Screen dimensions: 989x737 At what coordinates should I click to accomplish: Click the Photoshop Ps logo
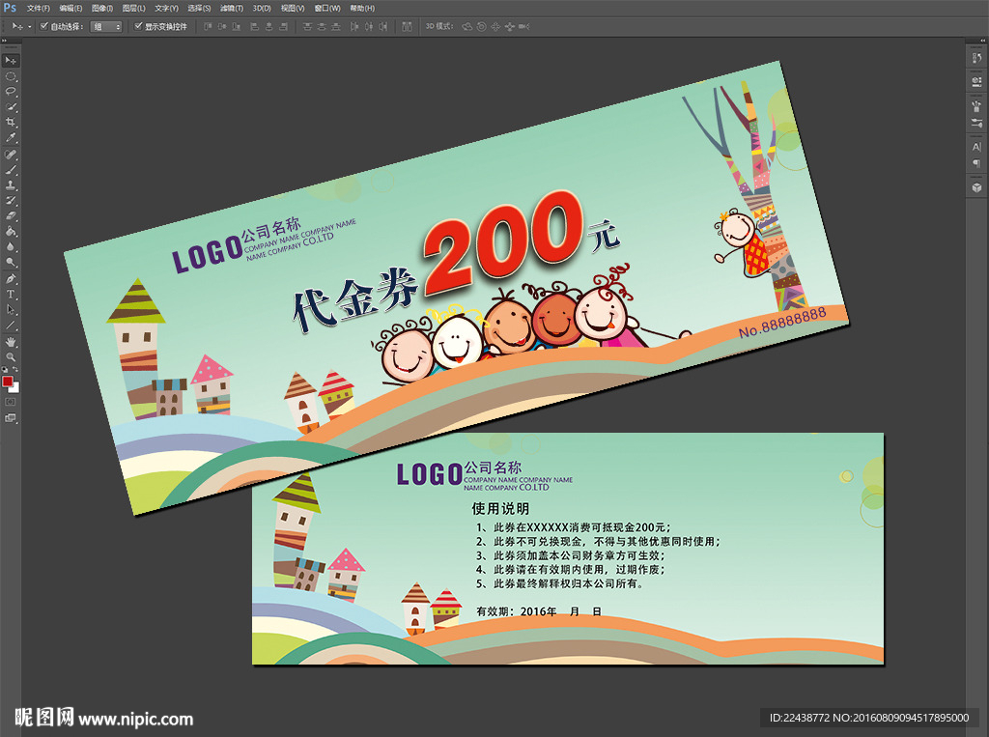tap(10, 8)
